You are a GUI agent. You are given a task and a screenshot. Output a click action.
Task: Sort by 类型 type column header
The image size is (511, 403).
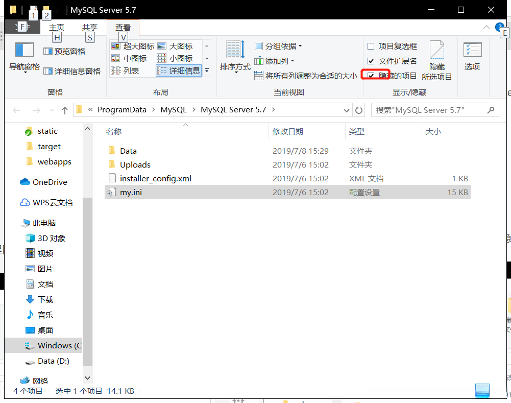[383, 131]
